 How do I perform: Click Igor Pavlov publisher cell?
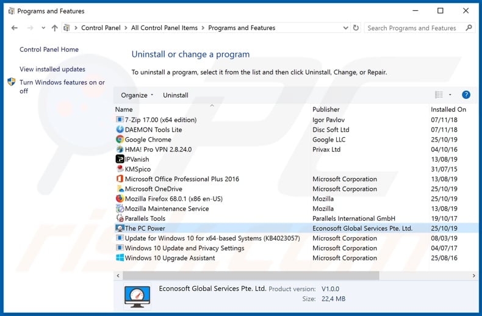[328, 120]
